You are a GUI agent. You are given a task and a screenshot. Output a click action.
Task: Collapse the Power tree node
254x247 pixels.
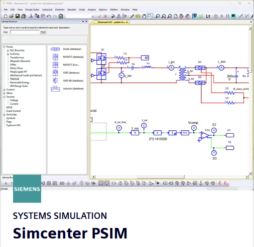pyautogui.click(x=5, y=47)
